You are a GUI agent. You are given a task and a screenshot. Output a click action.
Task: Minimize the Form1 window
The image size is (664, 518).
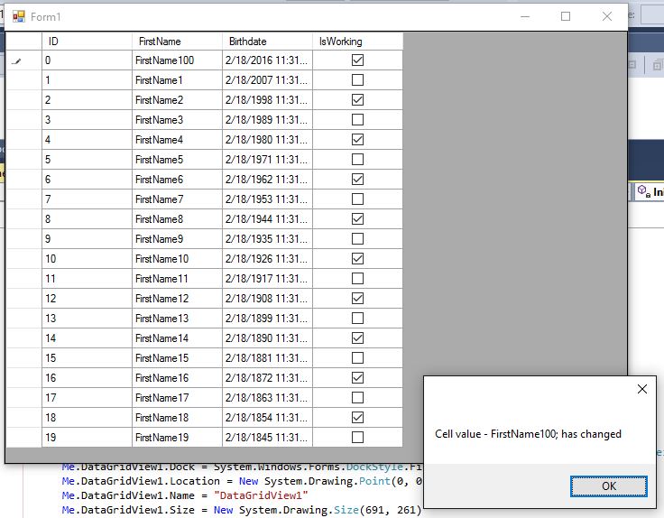[525, 16]
